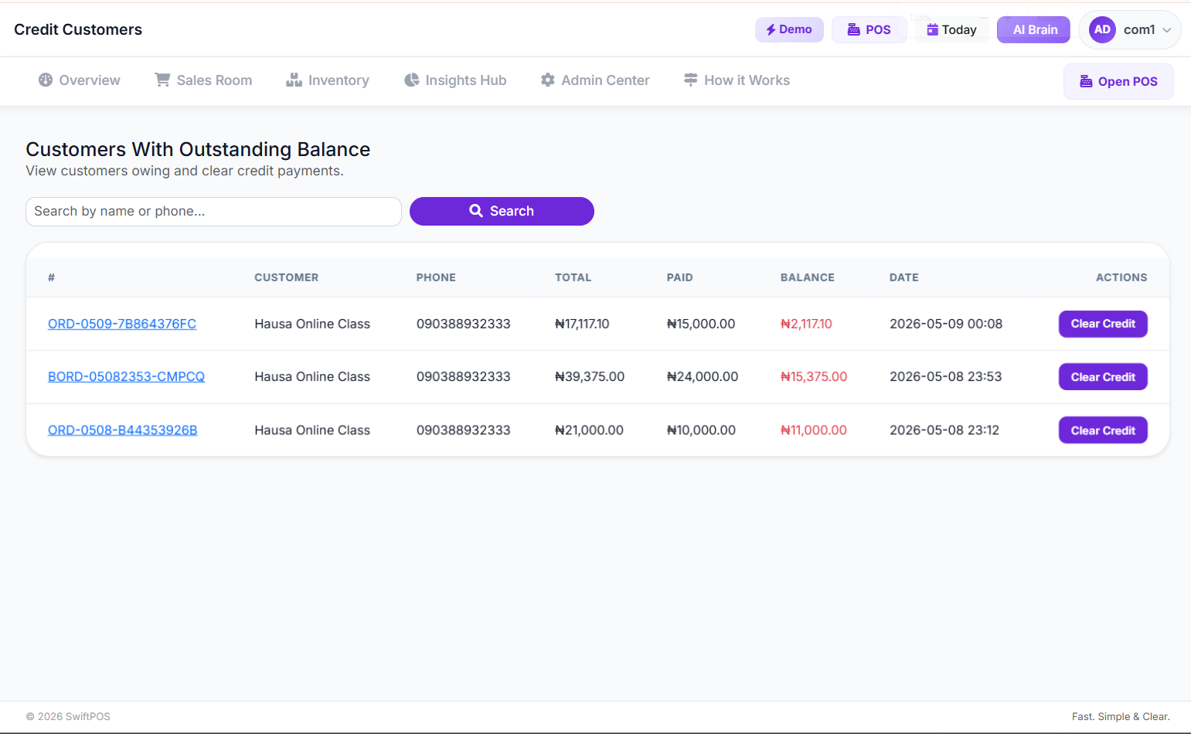The width and height of the screenshot is (1191, 734).
Task: Click the Demo label in header
Action: click(x=795, y=29)
